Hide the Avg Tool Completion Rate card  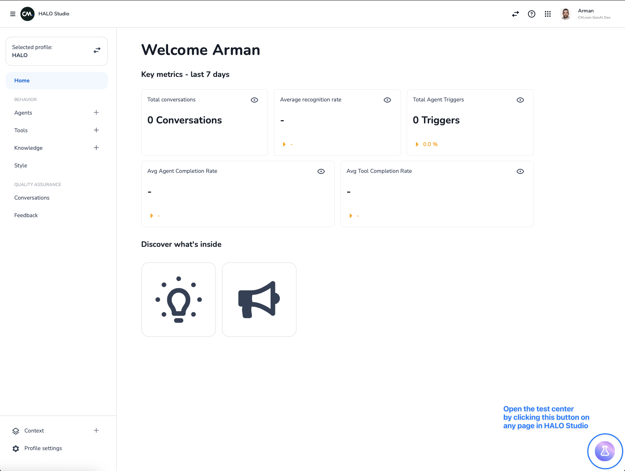[x=520, y=171]
